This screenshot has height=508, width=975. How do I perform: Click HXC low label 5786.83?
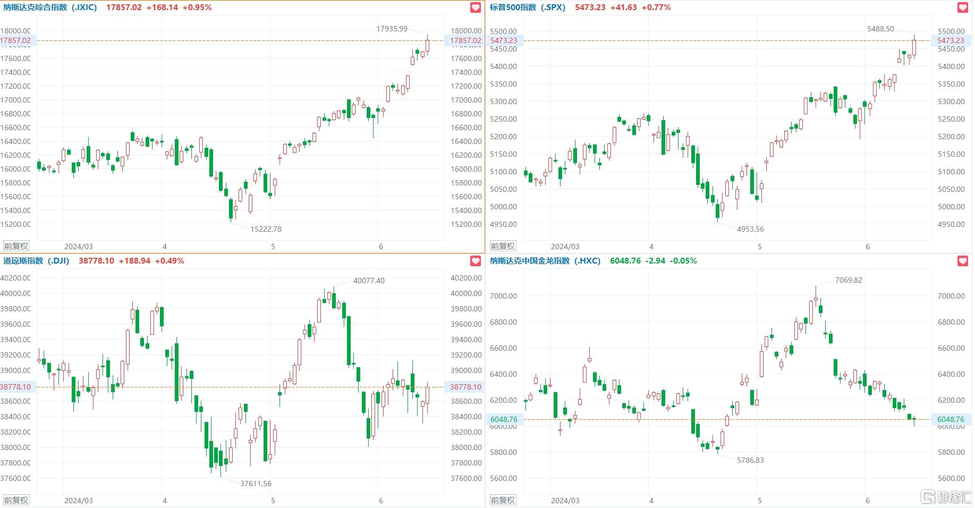click(x=750, y=460)
